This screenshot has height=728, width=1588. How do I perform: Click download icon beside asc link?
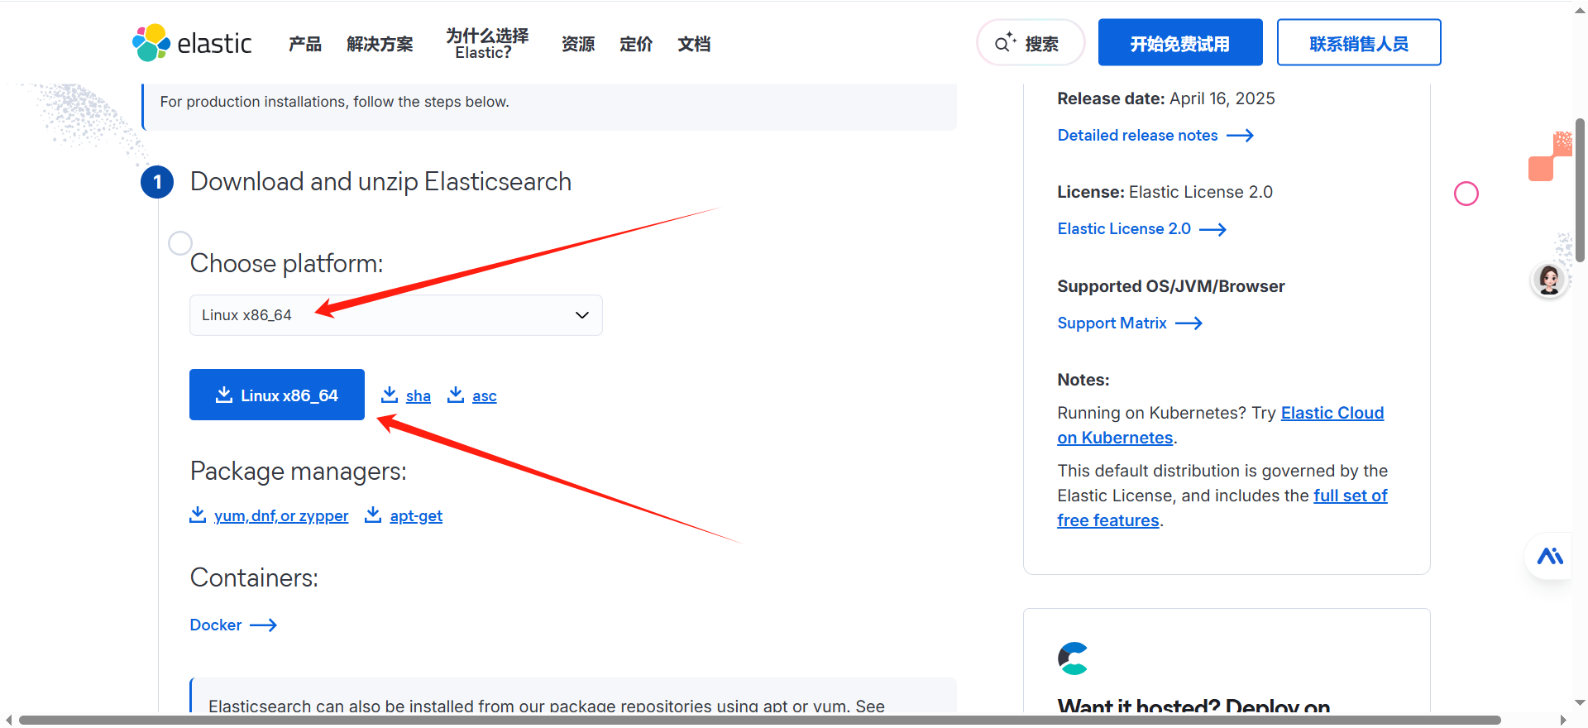pos(456,395)
